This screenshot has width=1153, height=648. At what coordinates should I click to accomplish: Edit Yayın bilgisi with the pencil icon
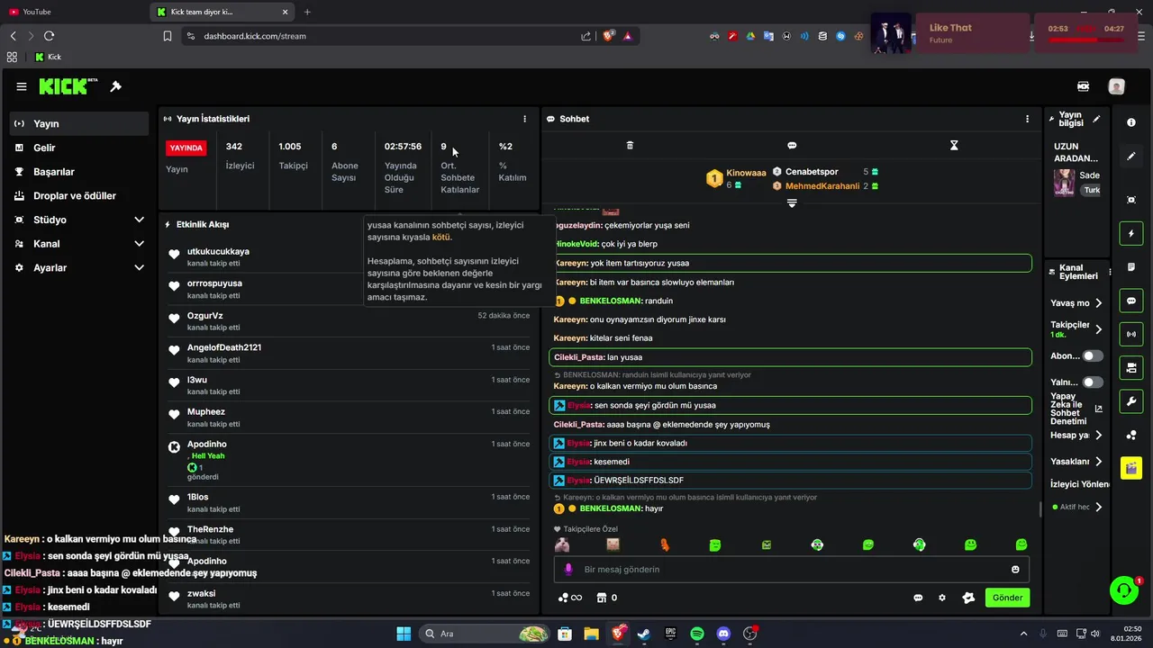(1096, 119)
